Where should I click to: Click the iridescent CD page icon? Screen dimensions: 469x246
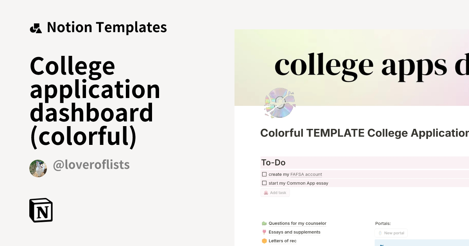(279, 103)
